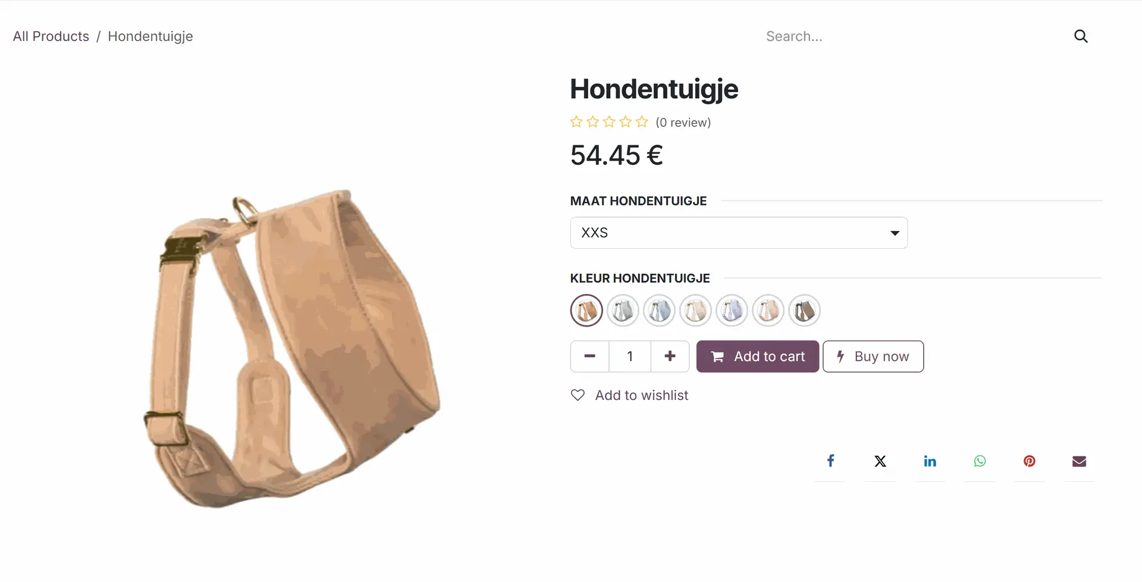Pick the lavender color swatch

pyautogui.click(x=732, y=311)
